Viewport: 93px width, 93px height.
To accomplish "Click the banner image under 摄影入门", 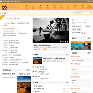I will pos(81,45).
